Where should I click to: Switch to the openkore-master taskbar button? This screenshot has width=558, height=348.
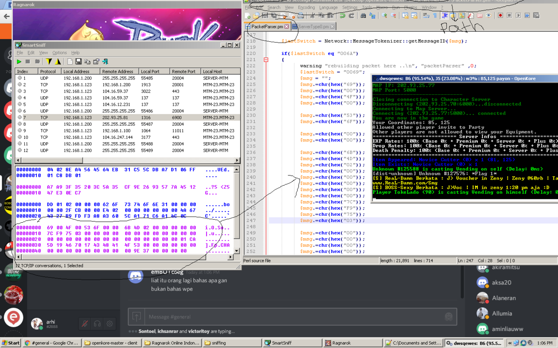[x=112, y=343]
